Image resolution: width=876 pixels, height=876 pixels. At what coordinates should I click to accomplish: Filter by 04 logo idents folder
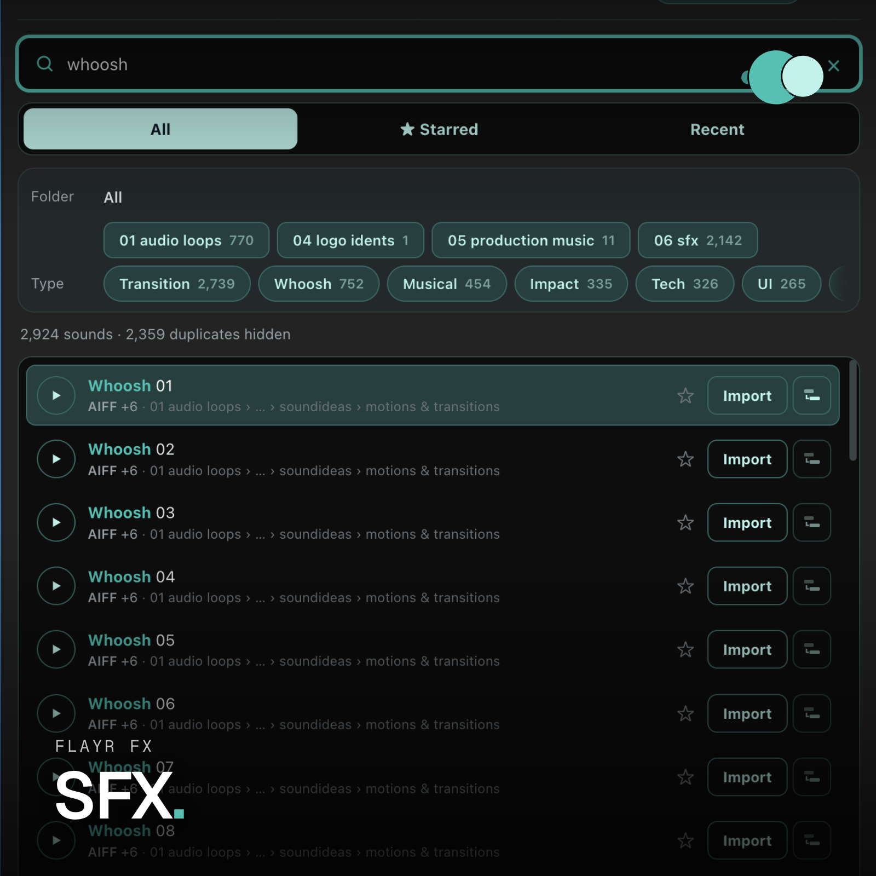(x=350, y=240)
